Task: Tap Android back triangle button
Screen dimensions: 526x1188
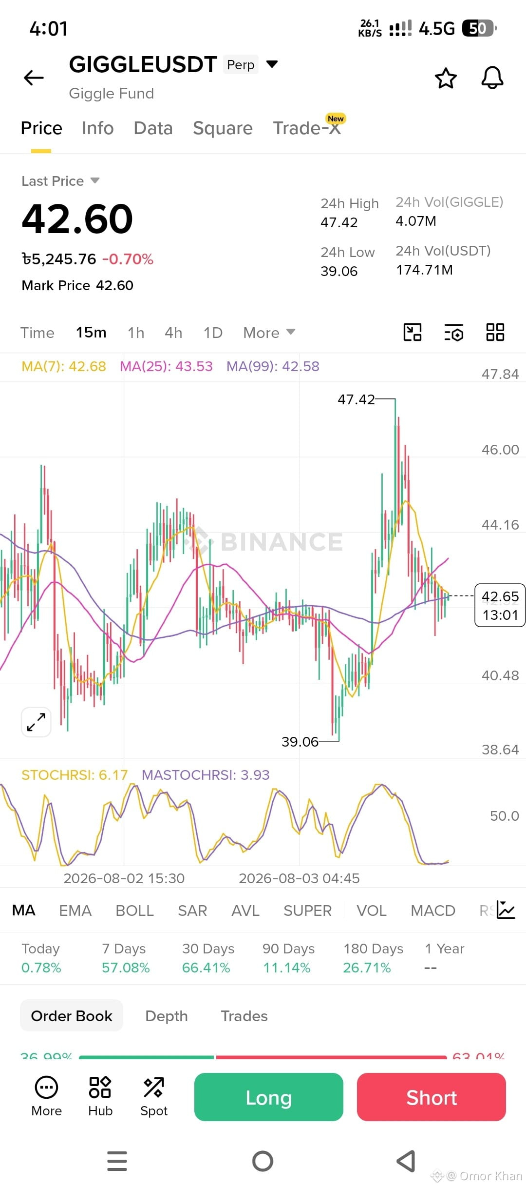Action: (x=406, y=1161)
